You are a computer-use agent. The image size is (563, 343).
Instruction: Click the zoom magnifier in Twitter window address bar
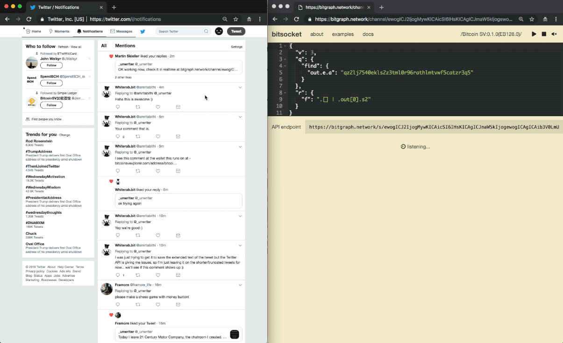pos(225,19)
